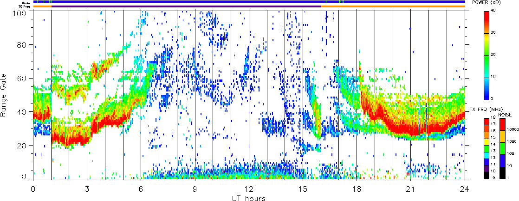Screen dimensions: 519x201
Task: Click the TX FRQ scale "12" label
Action: pyautogui.click(x=493, y=158)
